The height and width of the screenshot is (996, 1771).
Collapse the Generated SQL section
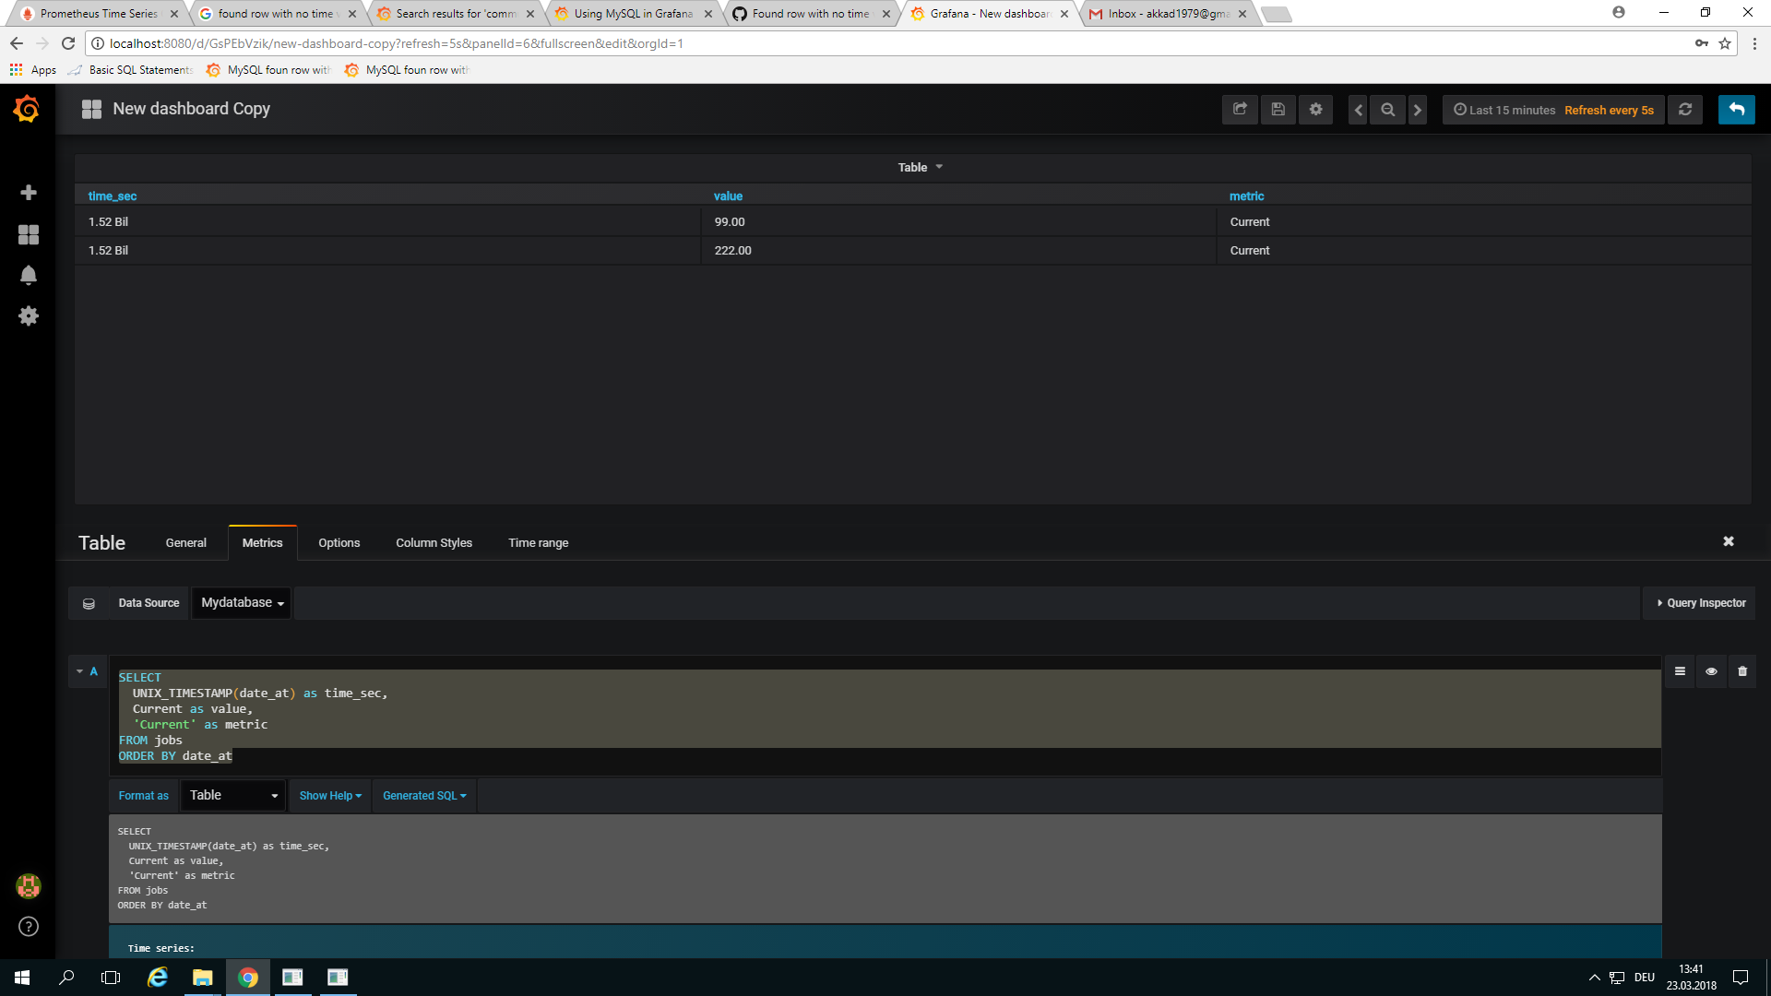[424, 796]
